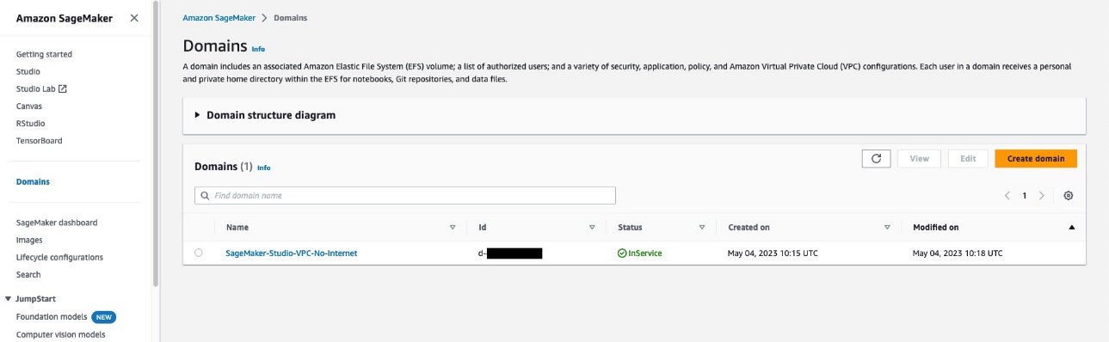Select the SageMaker-Studio-VPC-No-Internet radio button
1109x342 pixels.
199,253
